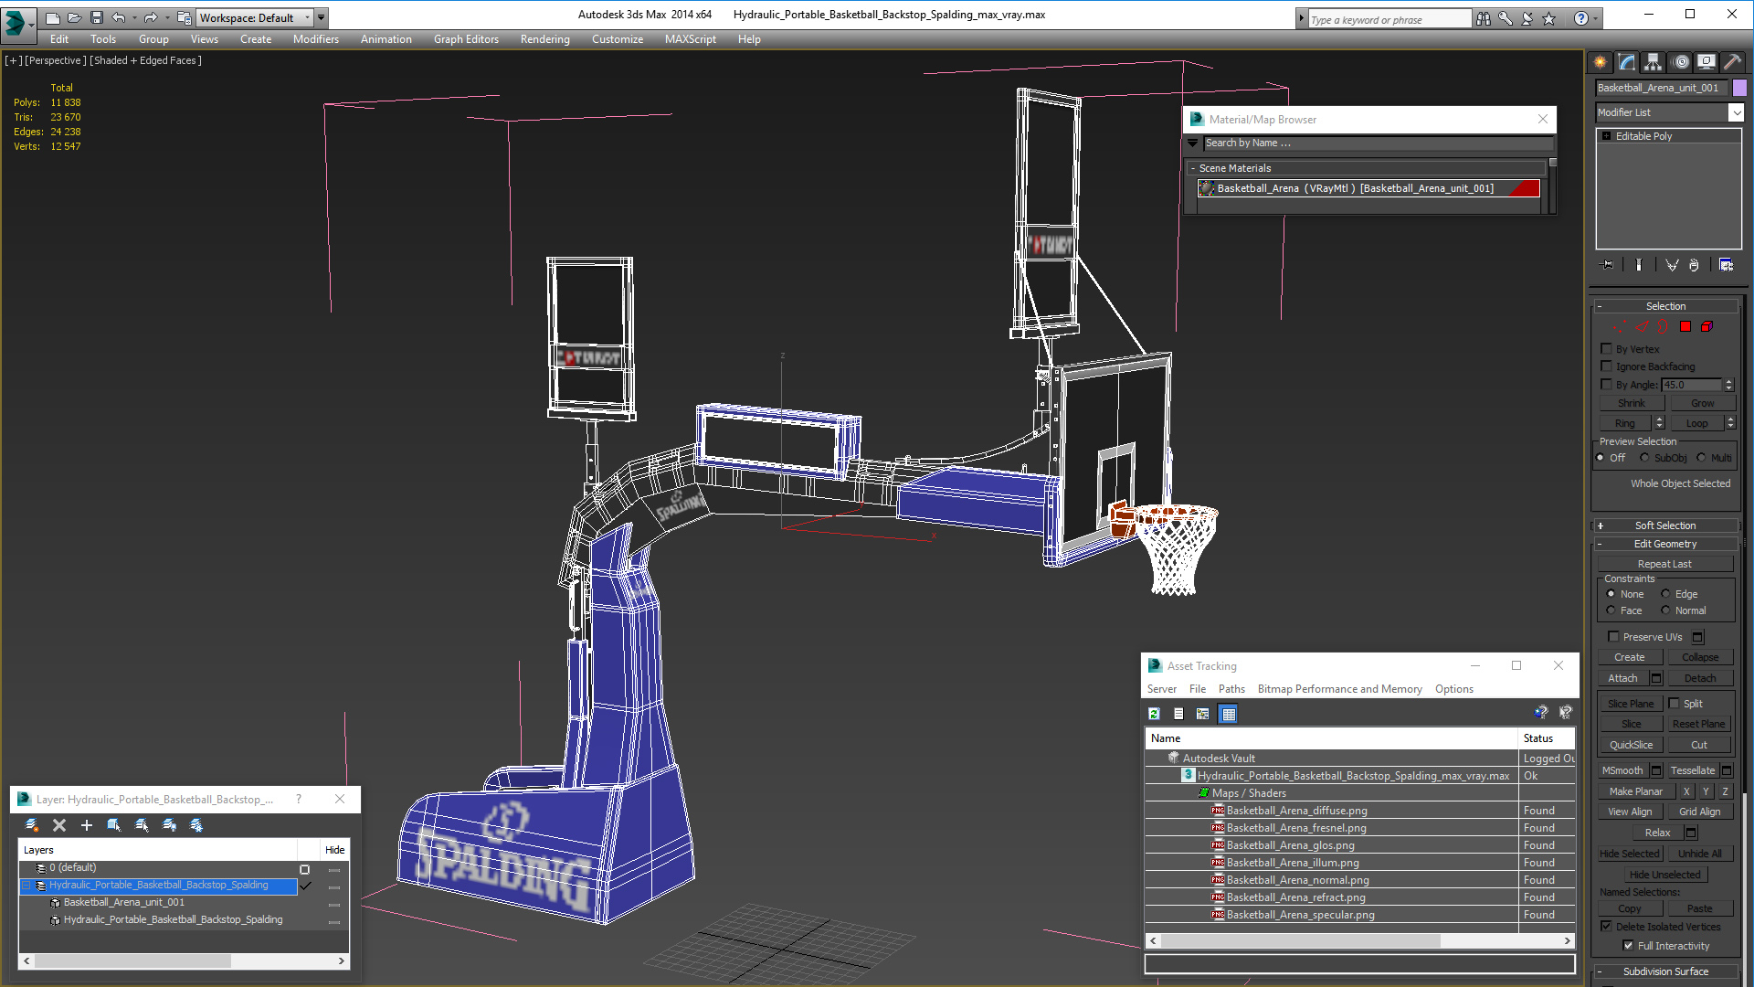This screenshot has height=987, width=1754.
Task: Open the Modifiers menu
Action: point(316,39)
